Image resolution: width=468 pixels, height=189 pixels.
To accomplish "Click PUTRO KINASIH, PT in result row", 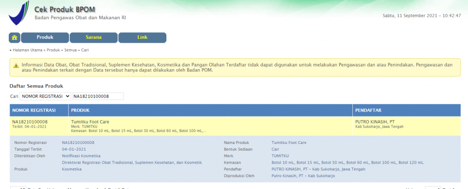I will 375,122.
